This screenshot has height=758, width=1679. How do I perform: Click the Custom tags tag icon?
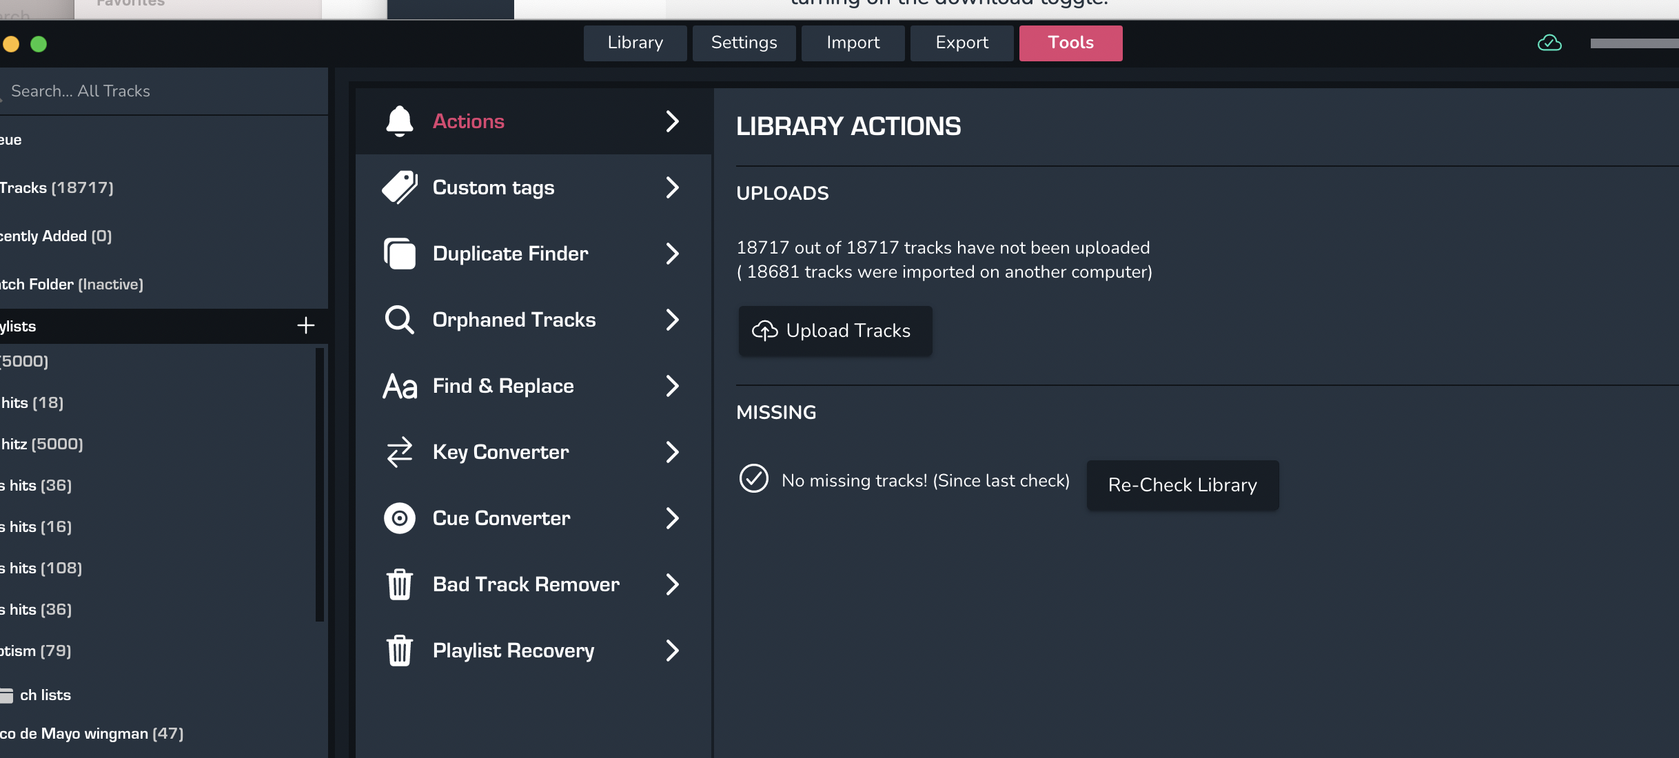point(399,187)
